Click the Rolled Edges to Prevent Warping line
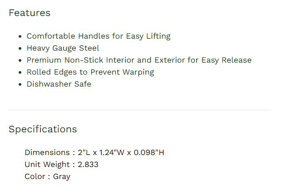Screen dimensions: 306x187 [x=90, y=72]
